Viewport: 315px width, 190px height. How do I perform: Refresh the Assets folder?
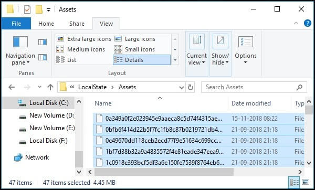190,87
